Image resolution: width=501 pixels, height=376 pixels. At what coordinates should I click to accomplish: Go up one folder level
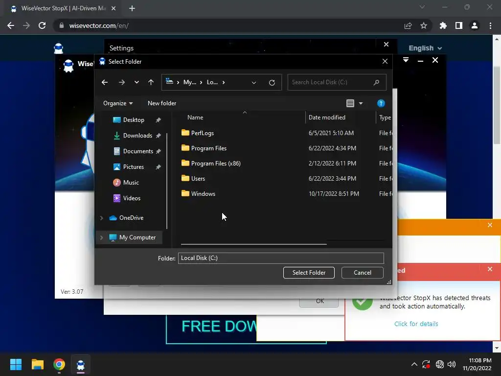tap(151, 82)
